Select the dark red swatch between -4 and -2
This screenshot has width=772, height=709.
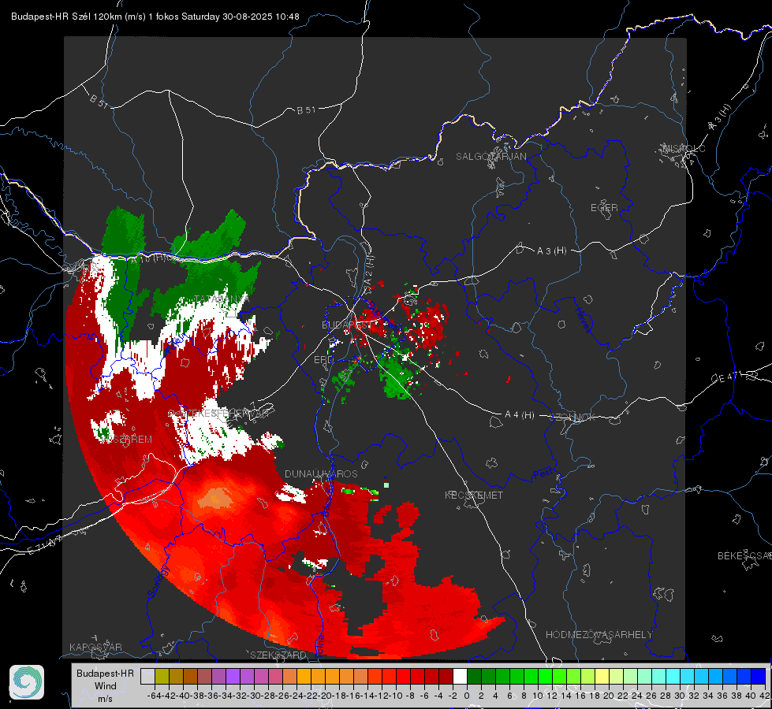coord(446,676)
